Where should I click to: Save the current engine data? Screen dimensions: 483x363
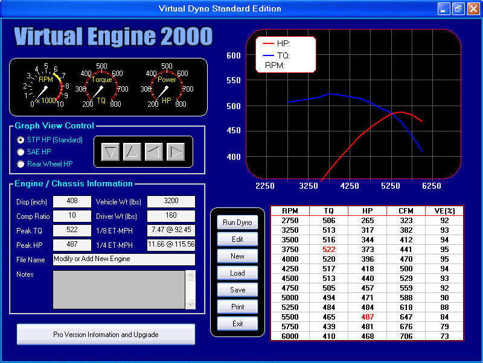click(237, 290)
